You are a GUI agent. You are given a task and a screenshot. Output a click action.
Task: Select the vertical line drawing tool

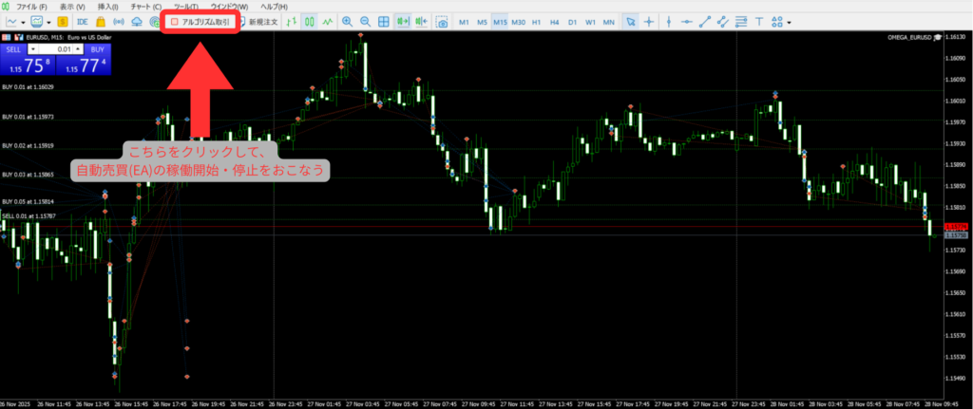pyautogui.click(x=668, y=21)
